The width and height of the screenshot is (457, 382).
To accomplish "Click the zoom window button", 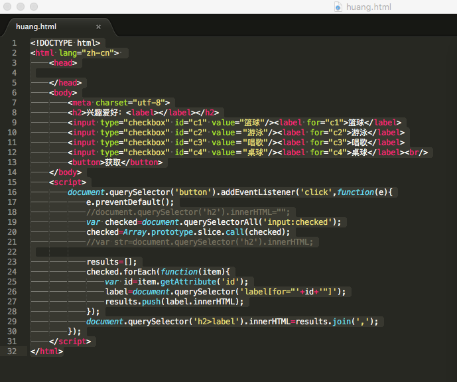I will pyautogui.click(x=34, y=7).
